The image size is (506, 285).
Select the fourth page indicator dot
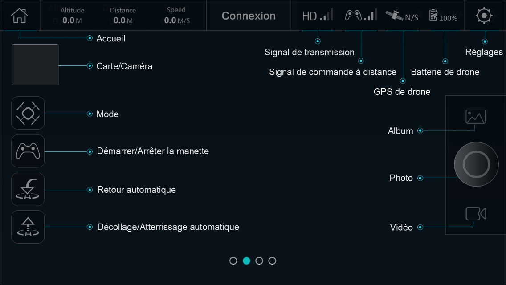click(272, 261)
